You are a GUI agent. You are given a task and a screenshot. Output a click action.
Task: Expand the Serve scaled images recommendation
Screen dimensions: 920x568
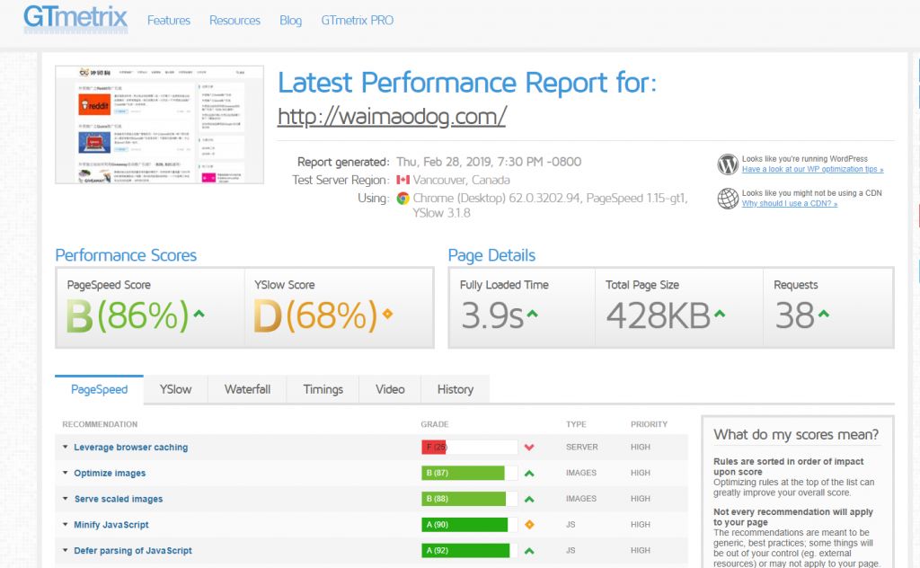click(118, 499)
